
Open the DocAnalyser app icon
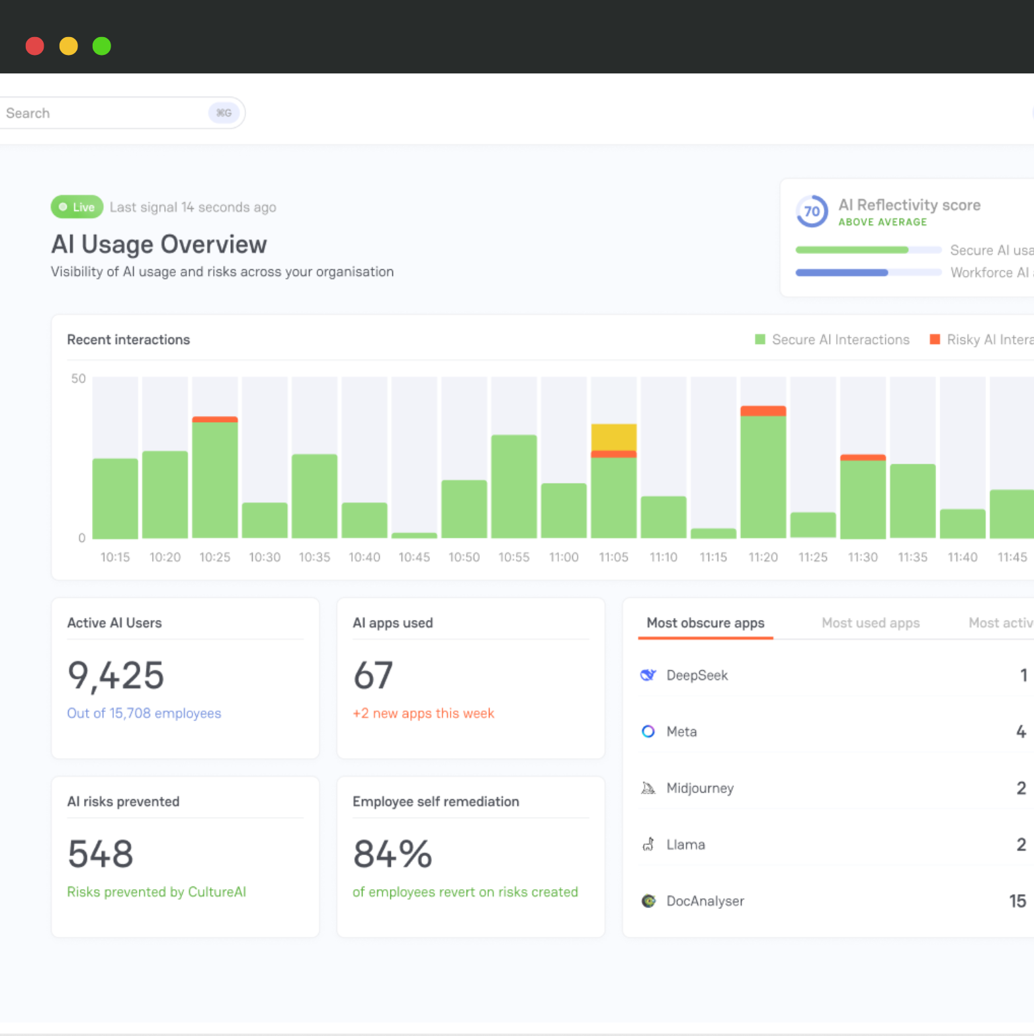pyautogui.click(x=648, y=901)
